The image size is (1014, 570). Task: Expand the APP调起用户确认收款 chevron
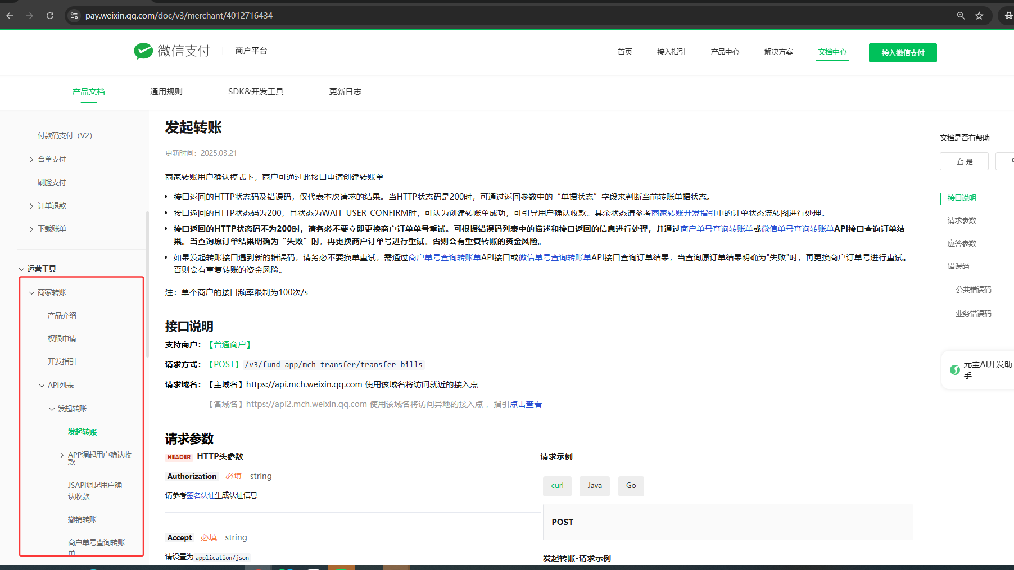(x=62, y=455)
